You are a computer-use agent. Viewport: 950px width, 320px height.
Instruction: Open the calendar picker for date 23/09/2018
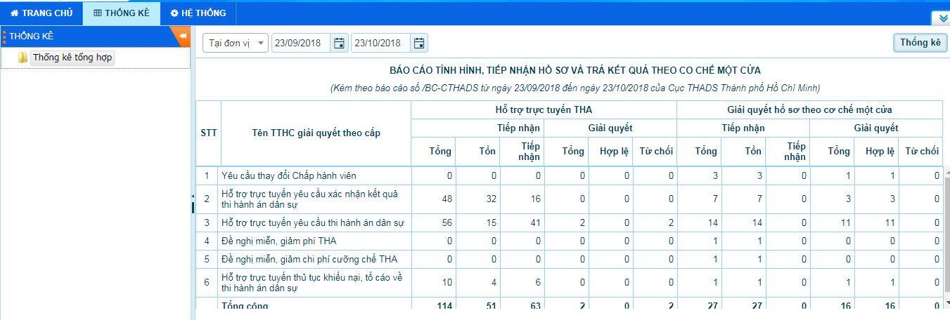tap(339, 44)
